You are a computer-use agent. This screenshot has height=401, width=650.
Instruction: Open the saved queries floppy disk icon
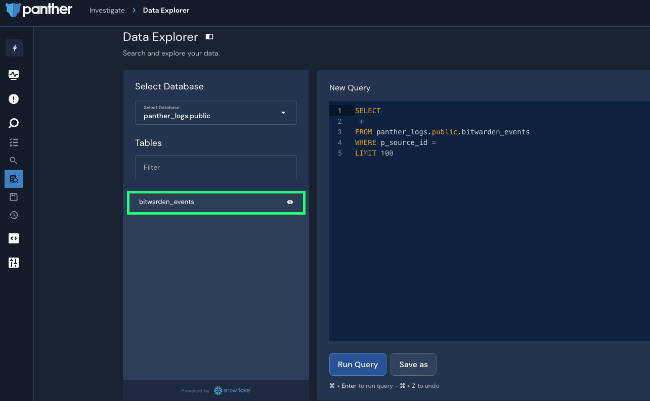point(14,196)
